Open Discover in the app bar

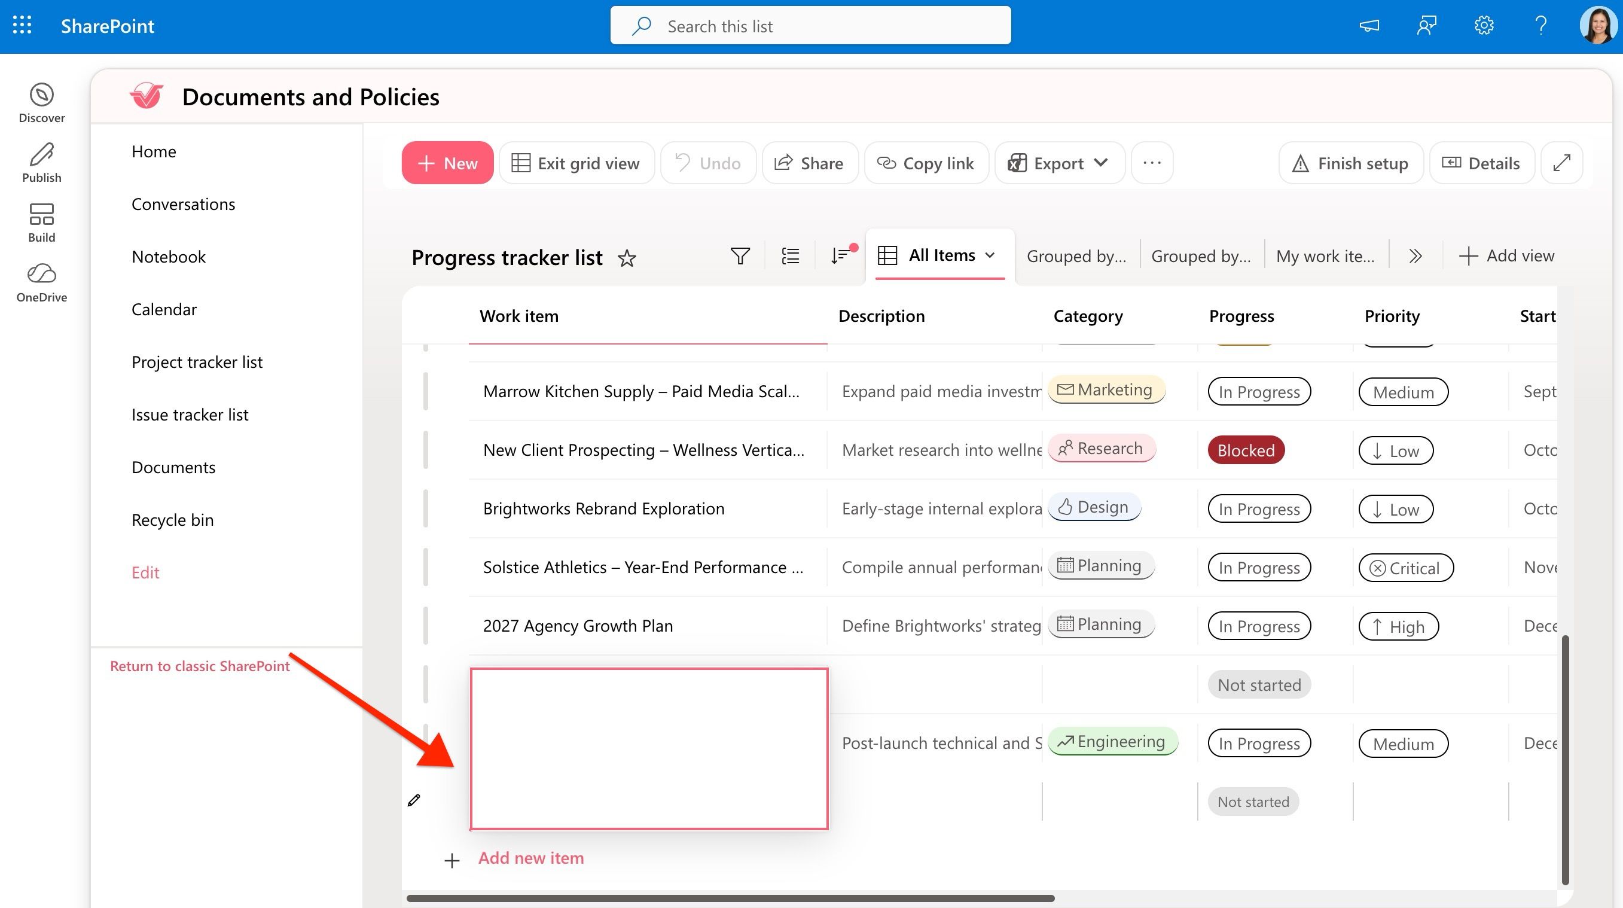(42, 103)
